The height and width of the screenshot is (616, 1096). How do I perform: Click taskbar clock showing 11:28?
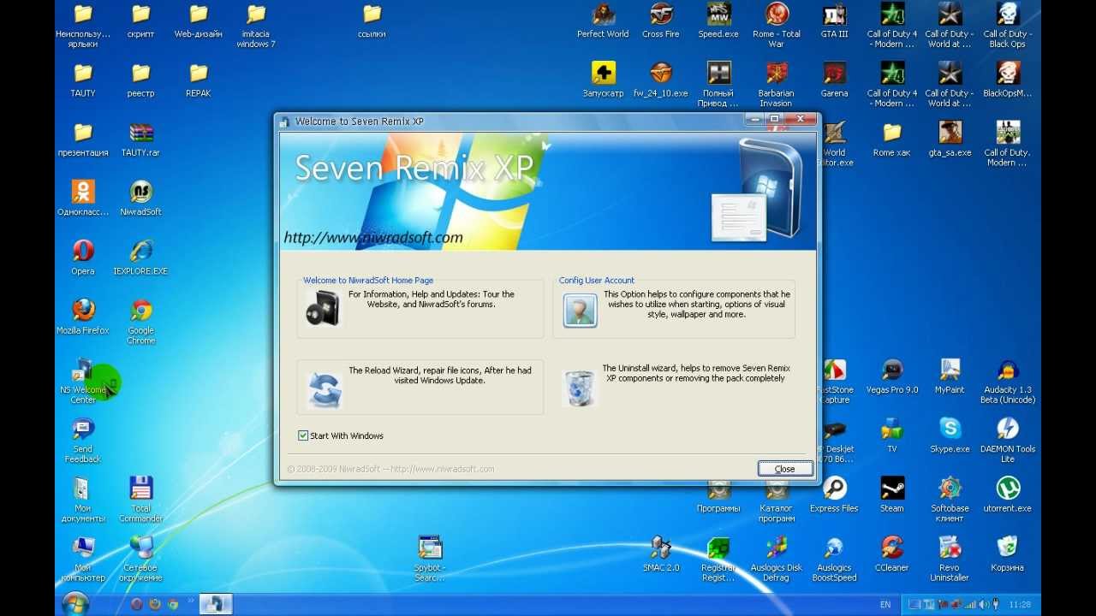click(x=1020, y=604)
